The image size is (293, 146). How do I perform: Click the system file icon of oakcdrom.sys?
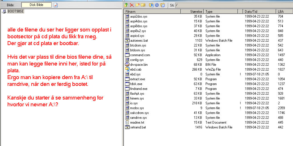coord(127,113)
